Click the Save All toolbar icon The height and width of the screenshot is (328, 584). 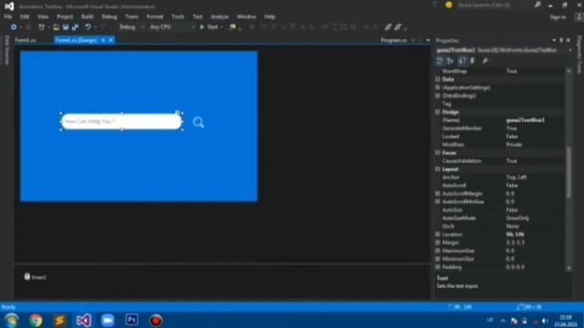click(75, 26)
